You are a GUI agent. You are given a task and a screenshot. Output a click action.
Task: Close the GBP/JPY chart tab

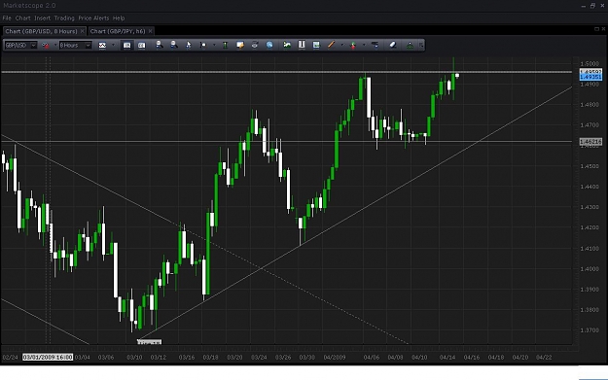[150, 31]
